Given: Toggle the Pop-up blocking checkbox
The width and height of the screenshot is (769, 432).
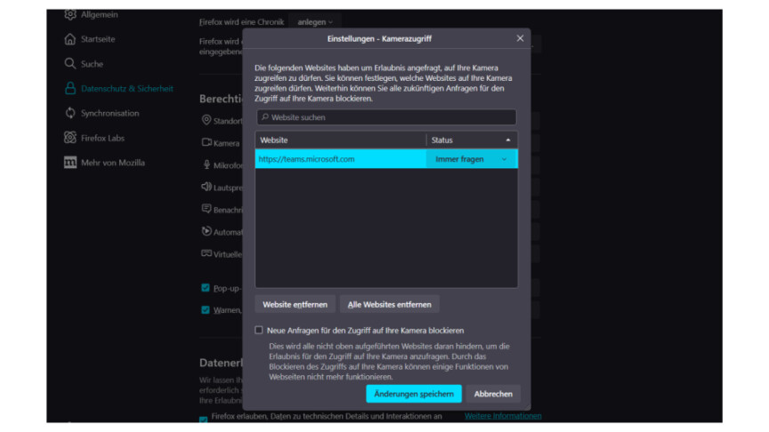Looking at the screenshot, I should tap(206, 288).
